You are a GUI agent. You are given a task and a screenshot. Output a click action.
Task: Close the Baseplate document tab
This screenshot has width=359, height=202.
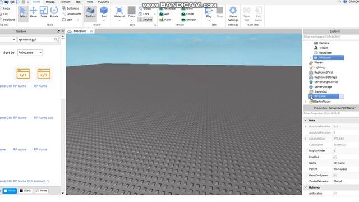(x=91, y=31)
